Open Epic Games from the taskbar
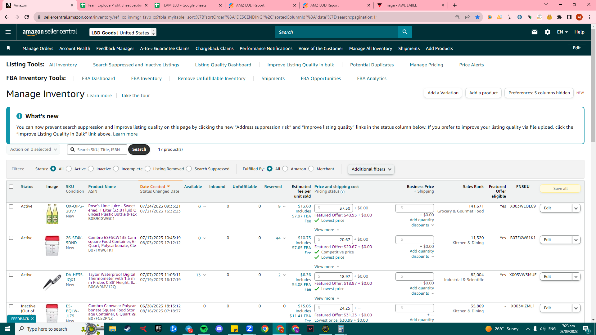This screenshot has height=335, width=596. (158, 329)
